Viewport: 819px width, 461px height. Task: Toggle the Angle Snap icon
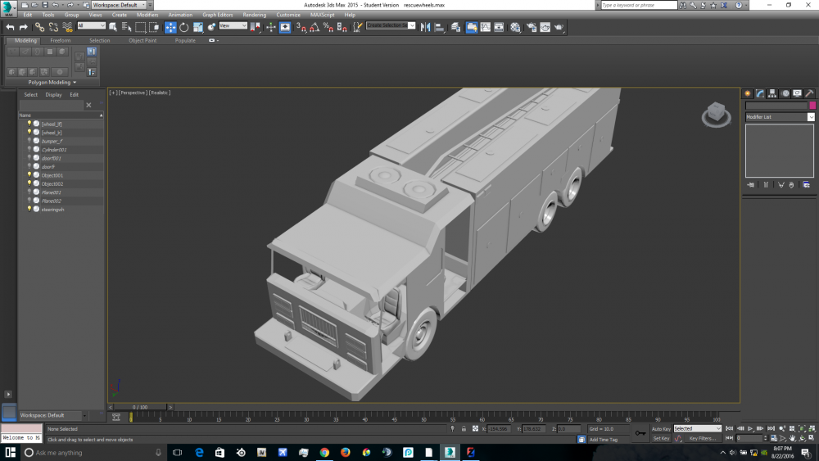pos(314,27)
